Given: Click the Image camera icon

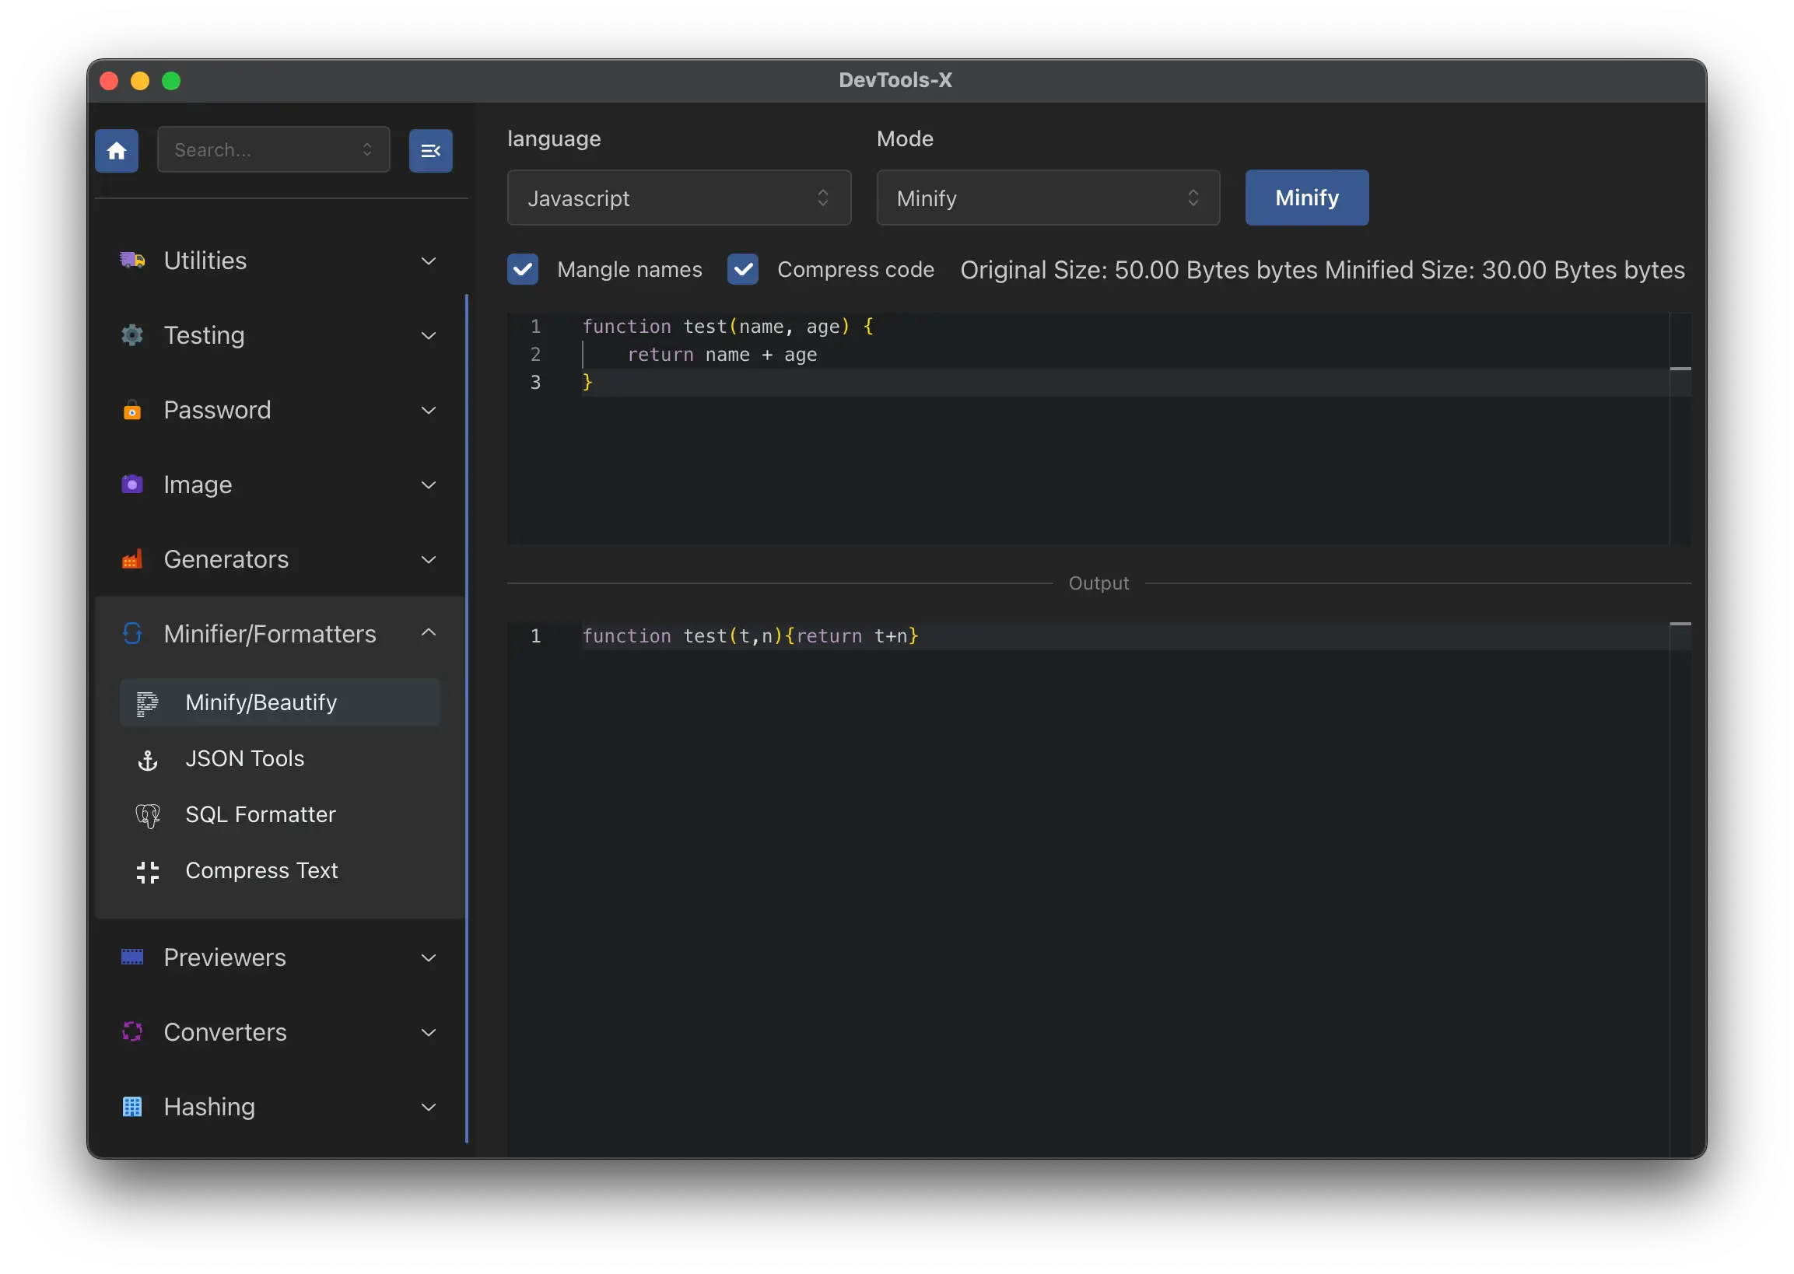Looking at the screenshot, I should coord(131,484).
